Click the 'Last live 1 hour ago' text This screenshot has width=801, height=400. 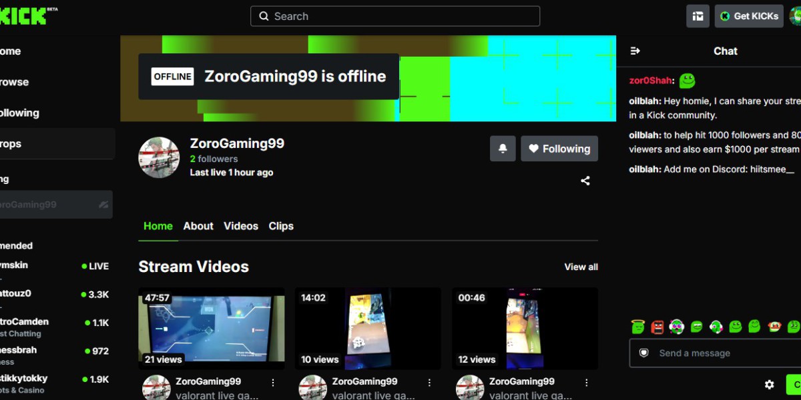point(232,172)
